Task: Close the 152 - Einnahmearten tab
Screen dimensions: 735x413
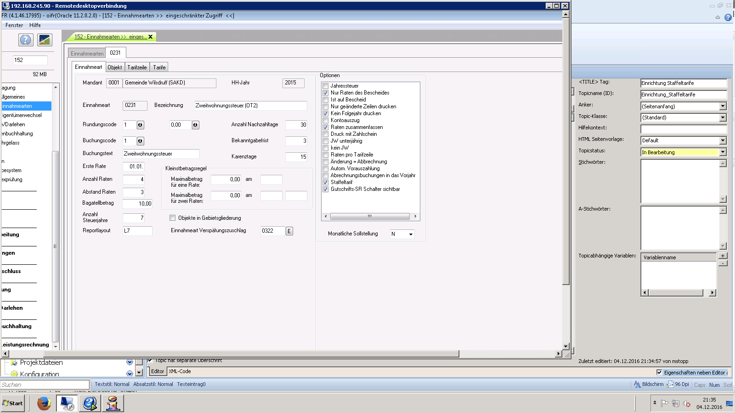Action: (150, 37)
